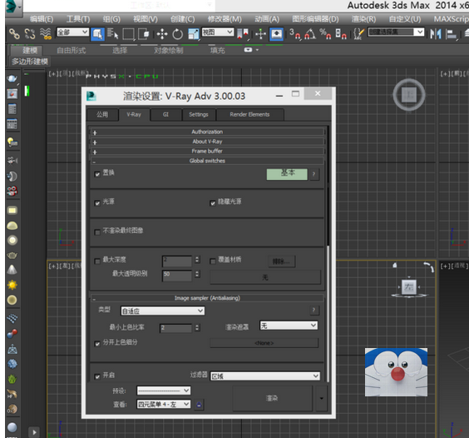Collapse the Global switches rollout
Image resolution: width=469 pixels, height=438 pixels.
tap(207, 161)
